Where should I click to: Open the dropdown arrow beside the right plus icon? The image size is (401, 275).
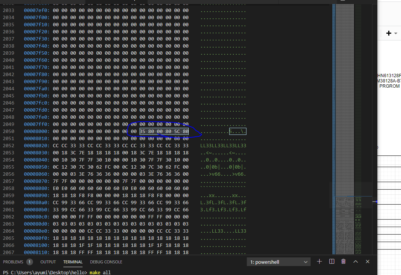[396, 33]
